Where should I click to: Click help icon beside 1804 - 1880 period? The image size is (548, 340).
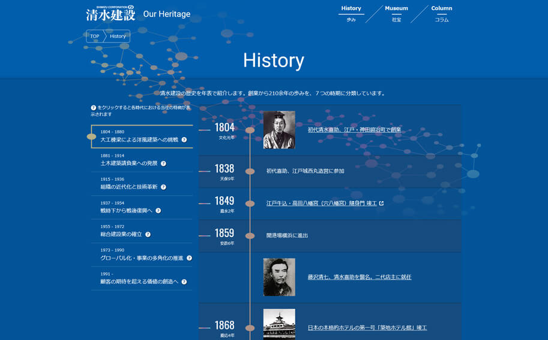(x=184, y=139)
